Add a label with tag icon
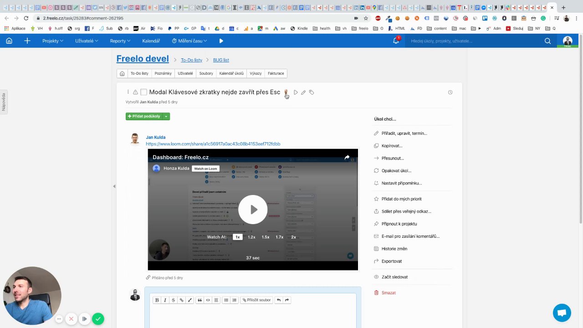The height and width of the screenshot is (328, 583). pyautogui.click(x=312, y=92)
